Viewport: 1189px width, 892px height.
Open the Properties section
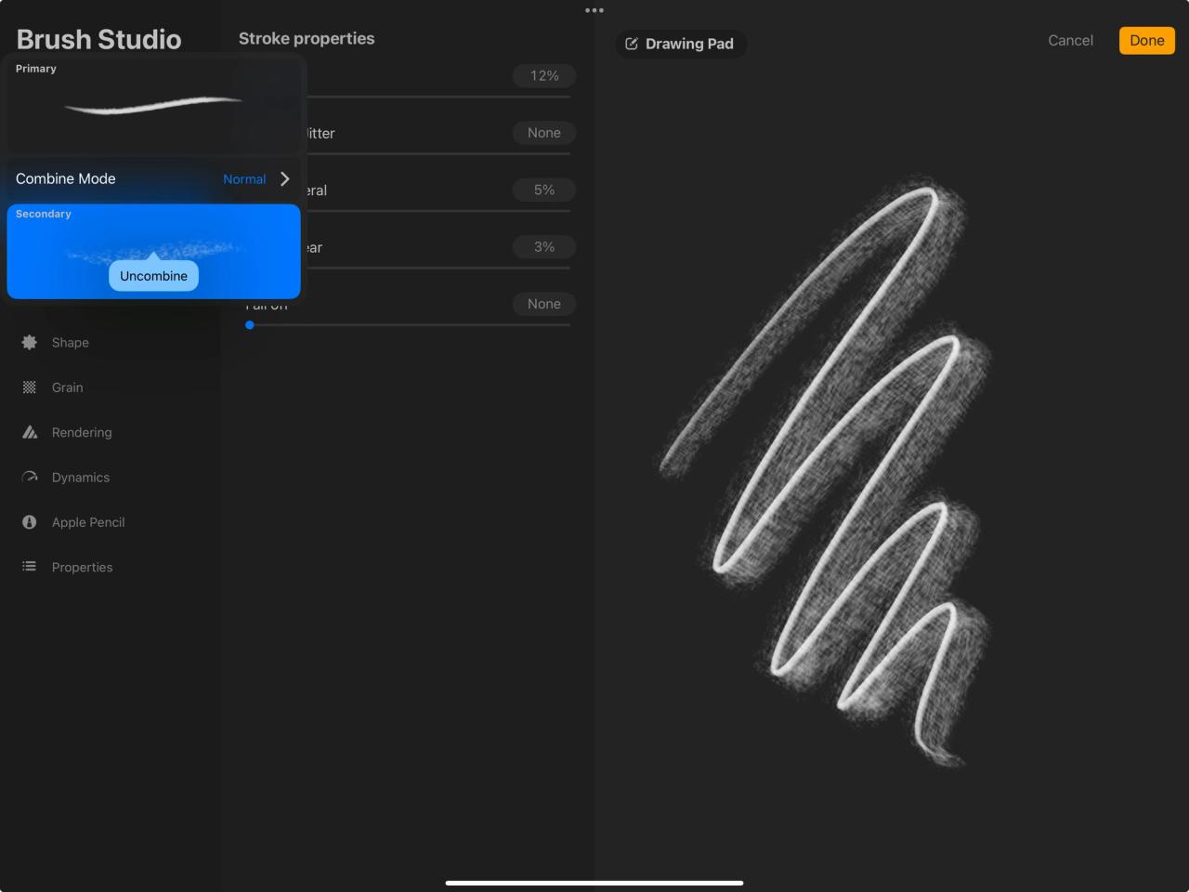point(82,567)
